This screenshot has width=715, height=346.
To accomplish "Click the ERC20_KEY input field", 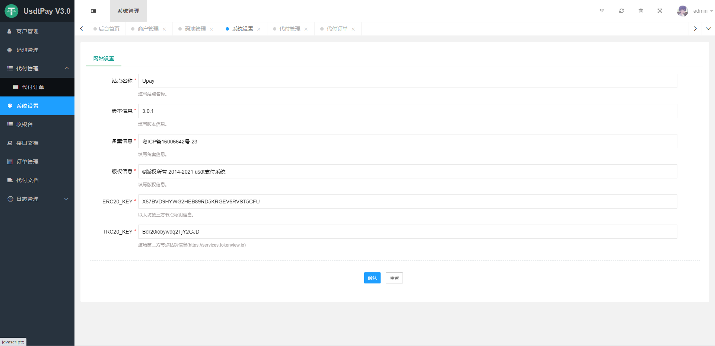I will pos(407,201).
